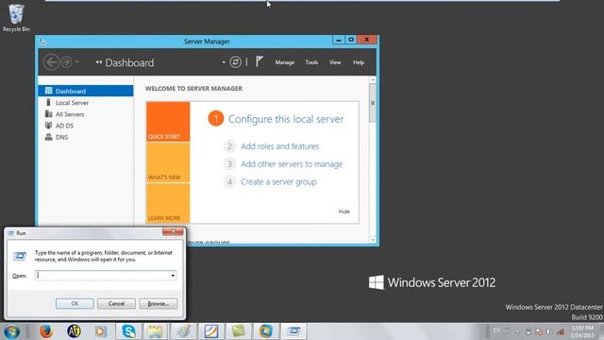
Task: Open the Recycle Bin desktop icon
Action: [x=16, y=18]
